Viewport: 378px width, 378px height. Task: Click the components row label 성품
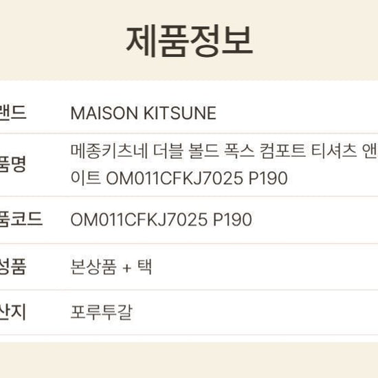(x=13, y=267)
